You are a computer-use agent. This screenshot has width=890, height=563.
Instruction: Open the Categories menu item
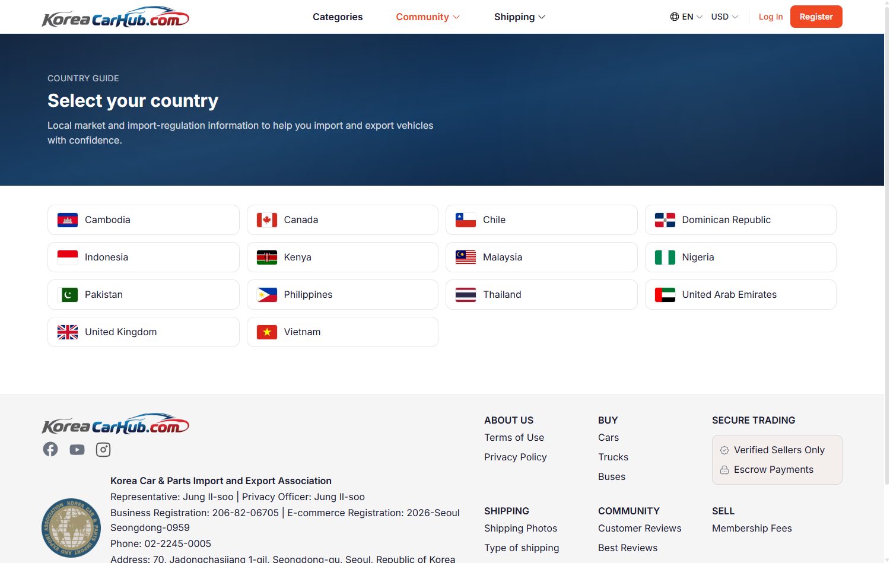pyautogui.click(x=338, y=17)
